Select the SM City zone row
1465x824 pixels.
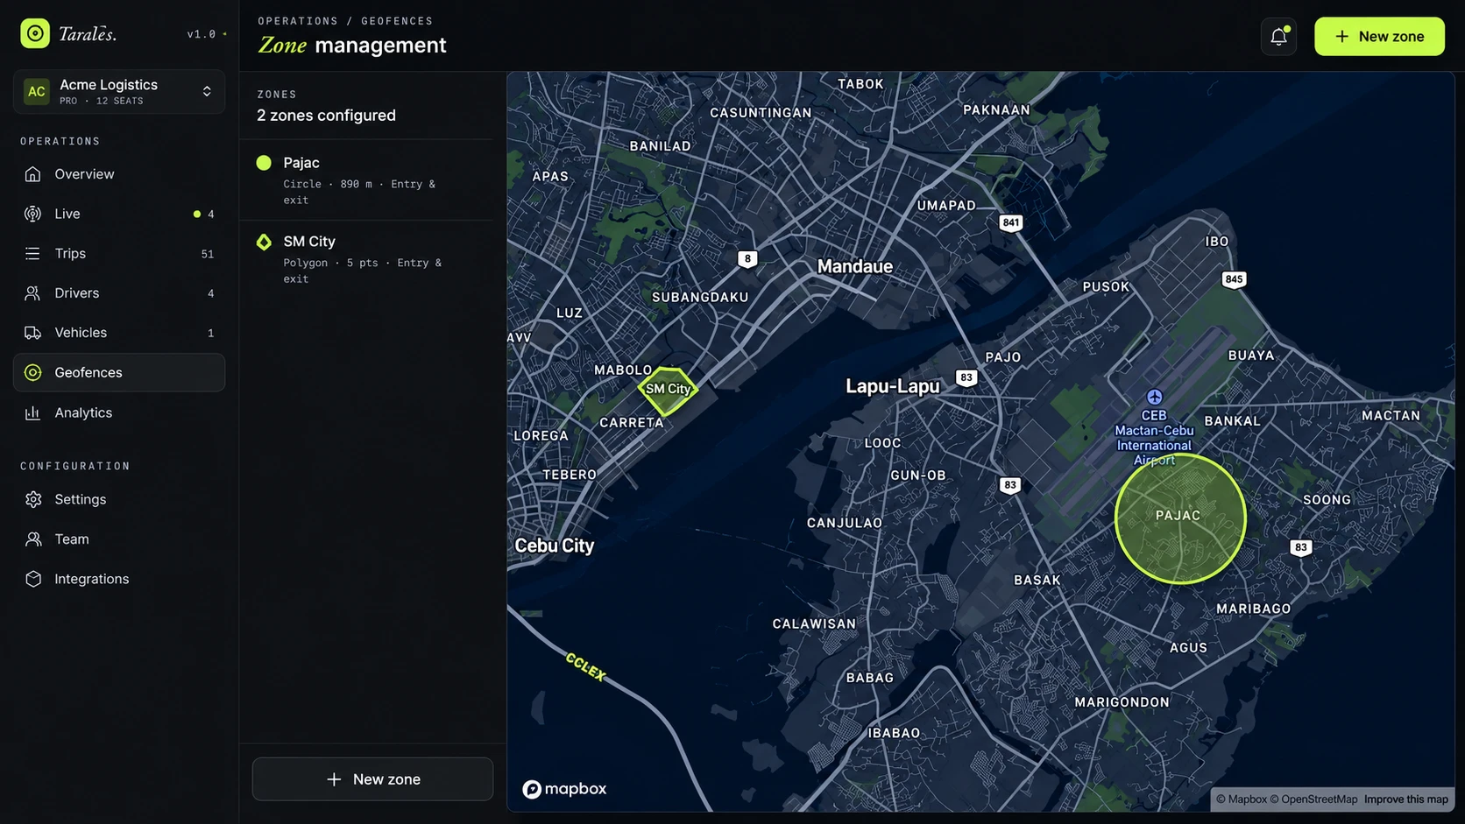click(x=366, y=259)
